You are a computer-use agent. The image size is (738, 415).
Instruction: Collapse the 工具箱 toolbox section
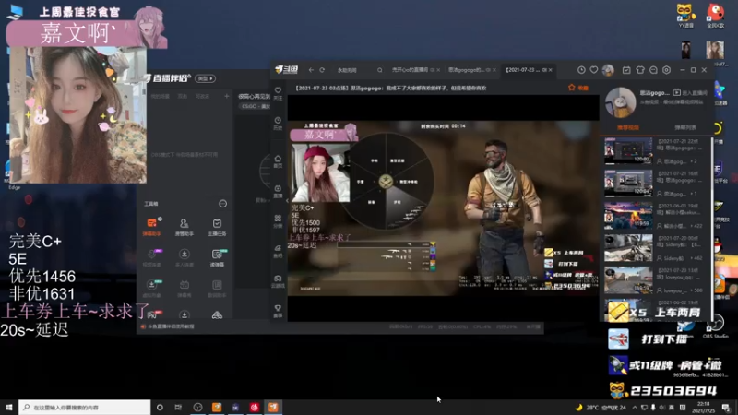(x=222, y=204)
